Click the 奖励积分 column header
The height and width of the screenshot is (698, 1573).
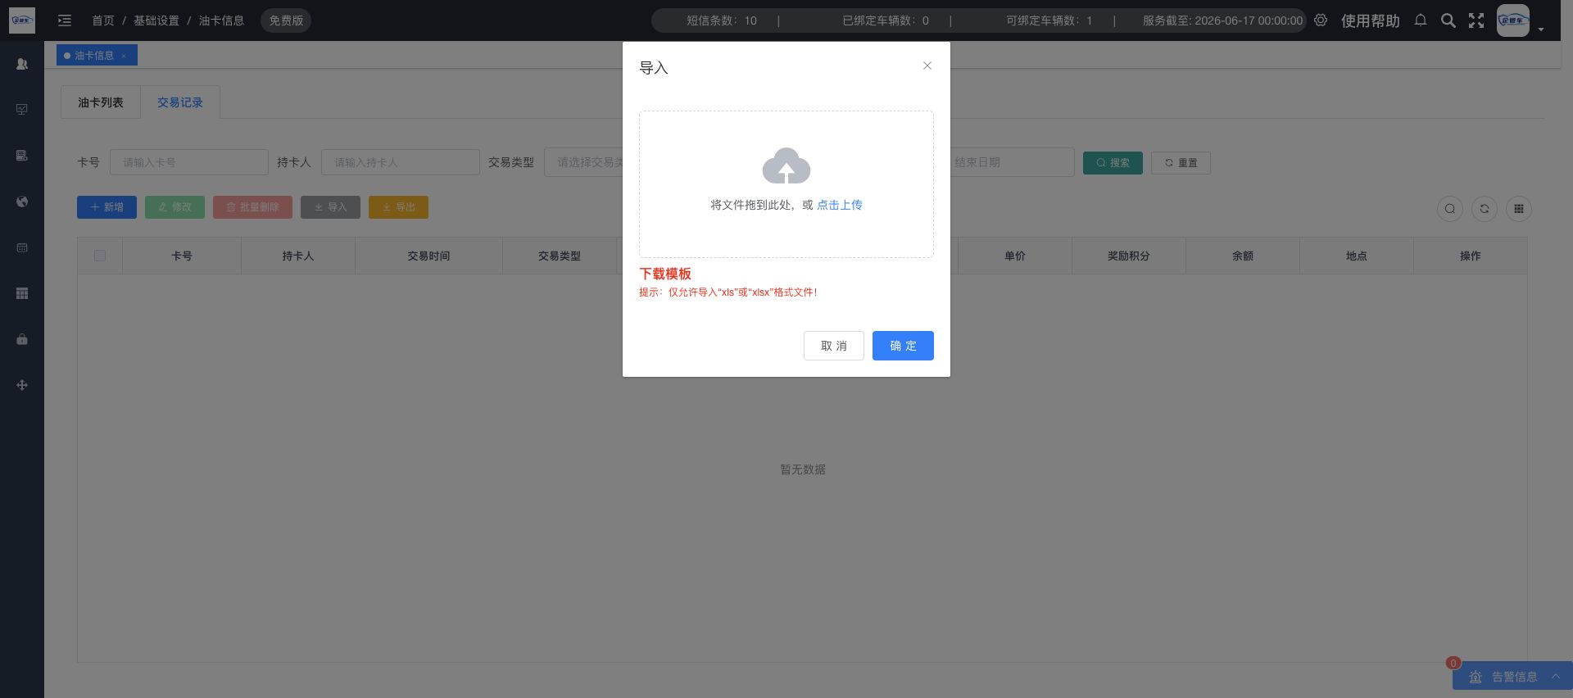coord(1128,256)
